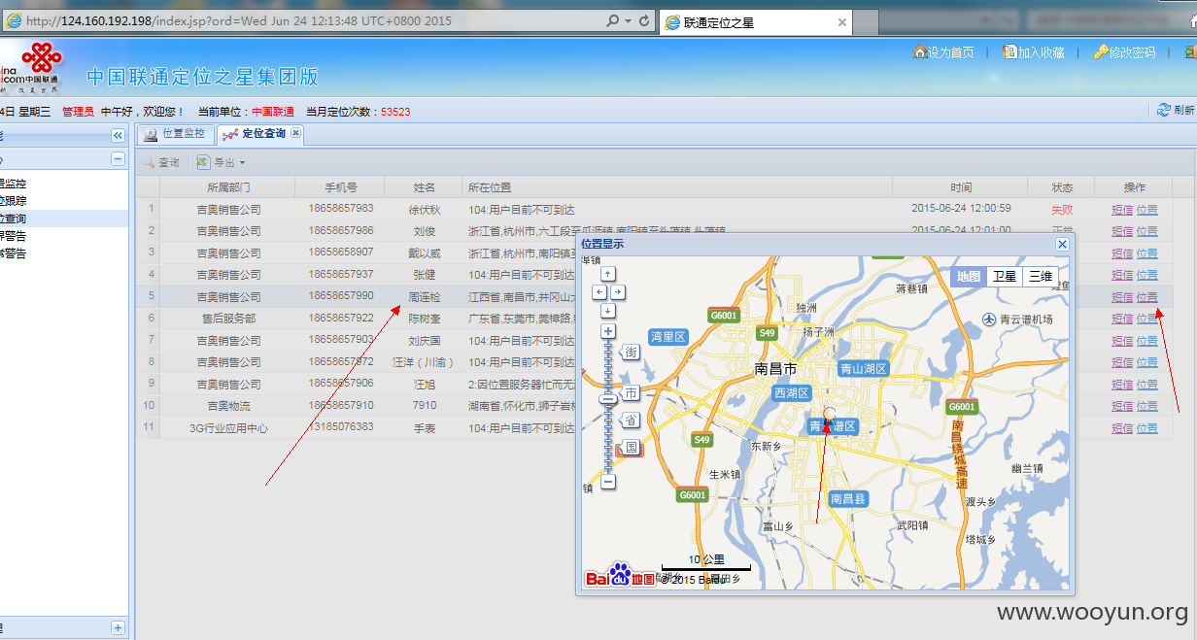Collapse the top sidebar section with minus
Viewport: 1197px width, 640px height.
point(118,159)
